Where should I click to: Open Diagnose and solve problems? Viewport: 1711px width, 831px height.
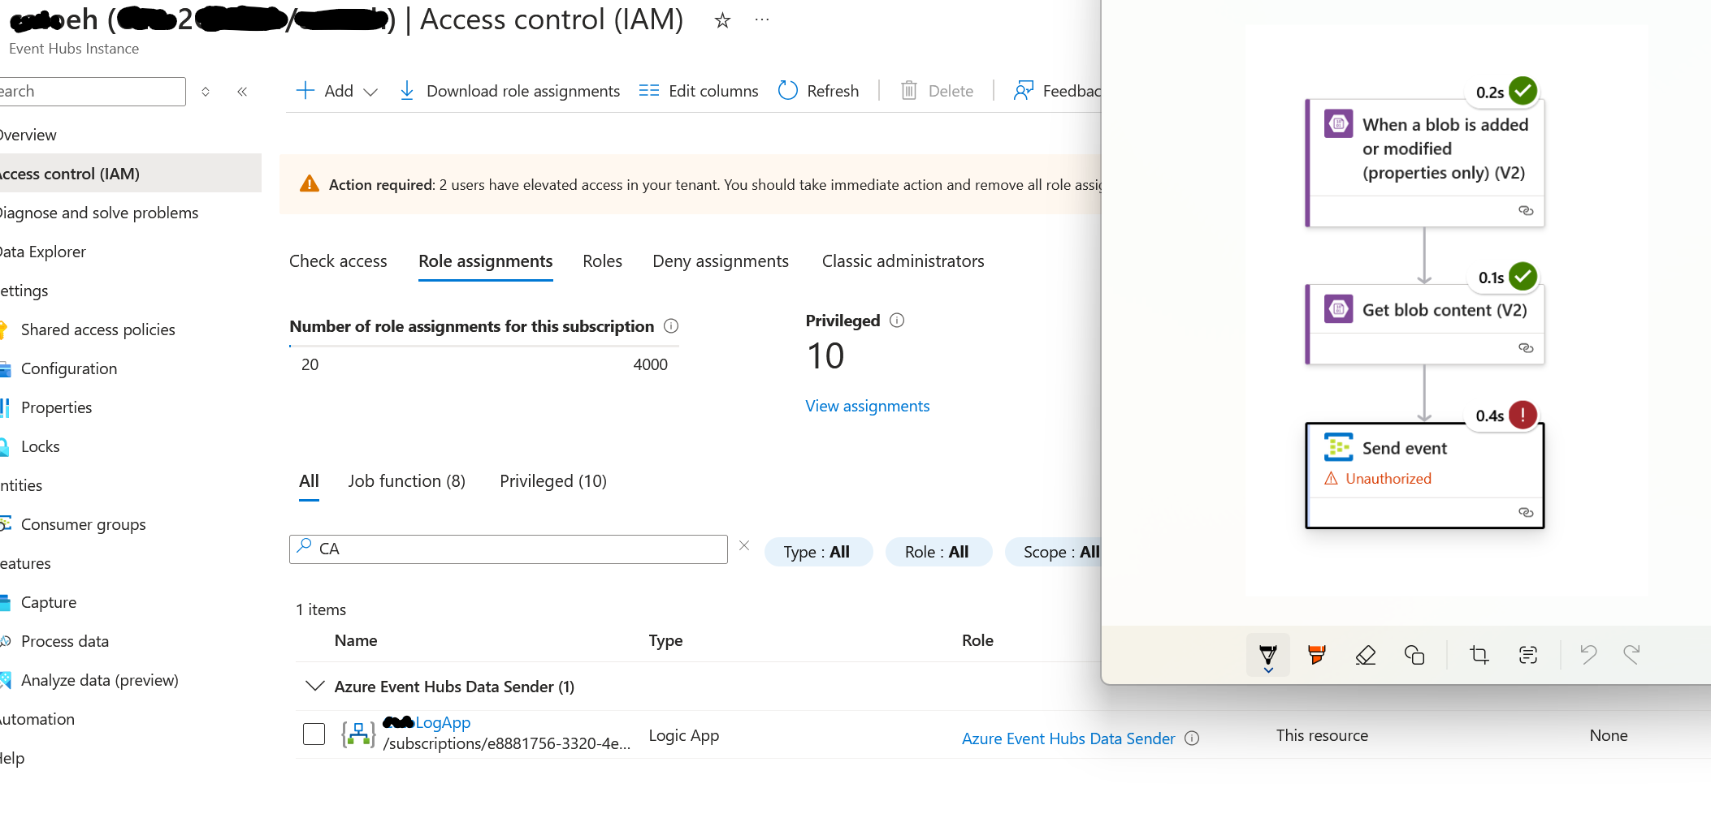tap(98, 213)
